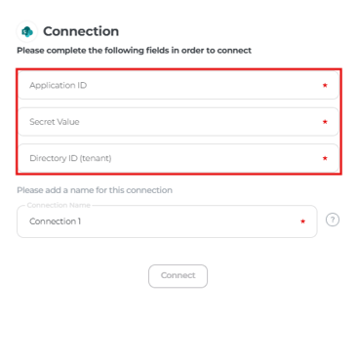Image resolution: width=357 pixels, height=361 pixels.
Task: Click 'Please add a name for this connection' text
Action: tap(95, 190)
